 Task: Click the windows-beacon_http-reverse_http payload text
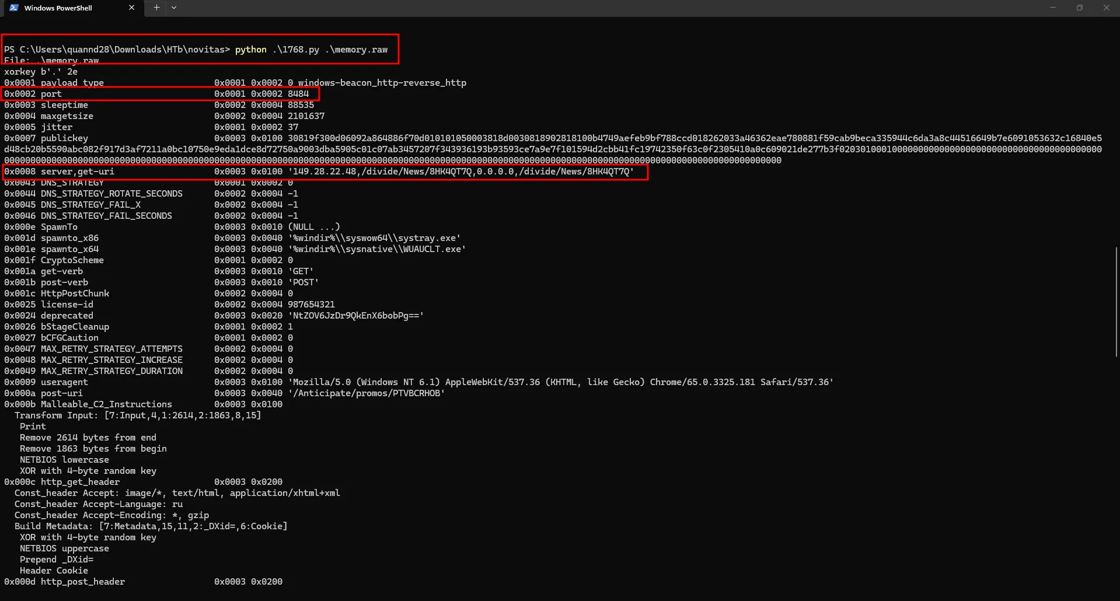coord(382,83)
